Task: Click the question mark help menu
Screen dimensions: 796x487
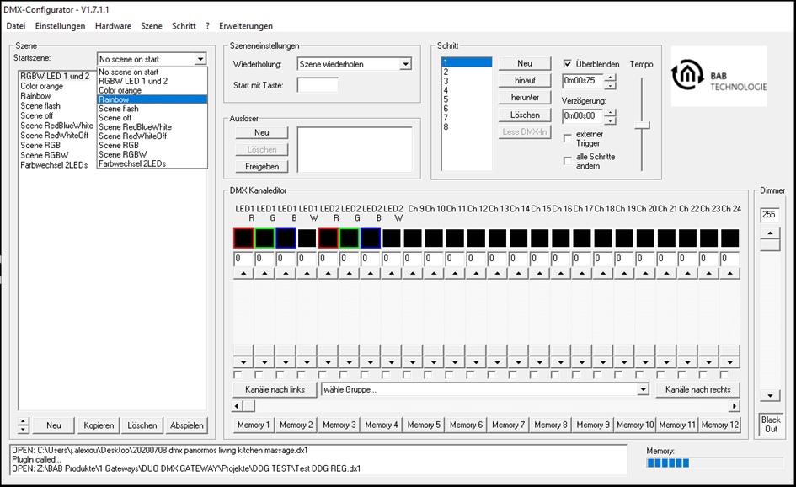Action: (x=207, y=26)
